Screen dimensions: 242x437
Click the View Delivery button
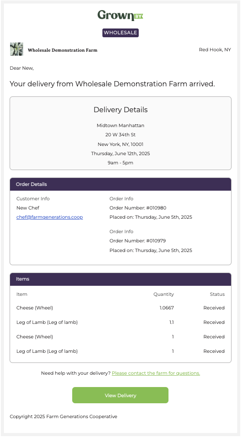coord(120,395)
